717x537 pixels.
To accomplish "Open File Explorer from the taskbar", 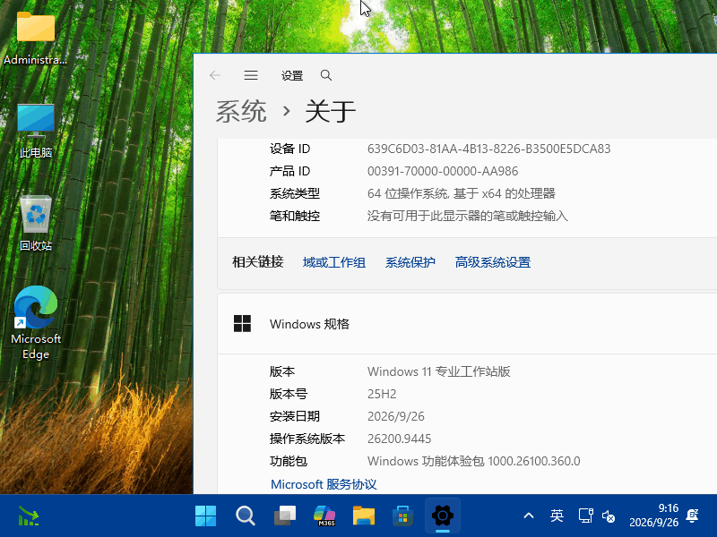I will pos(364,516).
